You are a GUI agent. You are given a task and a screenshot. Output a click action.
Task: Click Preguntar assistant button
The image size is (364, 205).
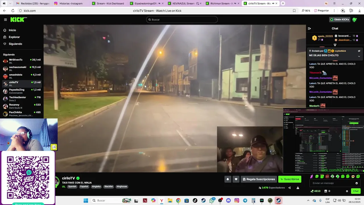321,11
